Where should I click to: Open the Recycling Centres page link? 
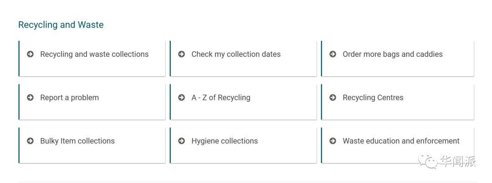click(x=373, y=98)
